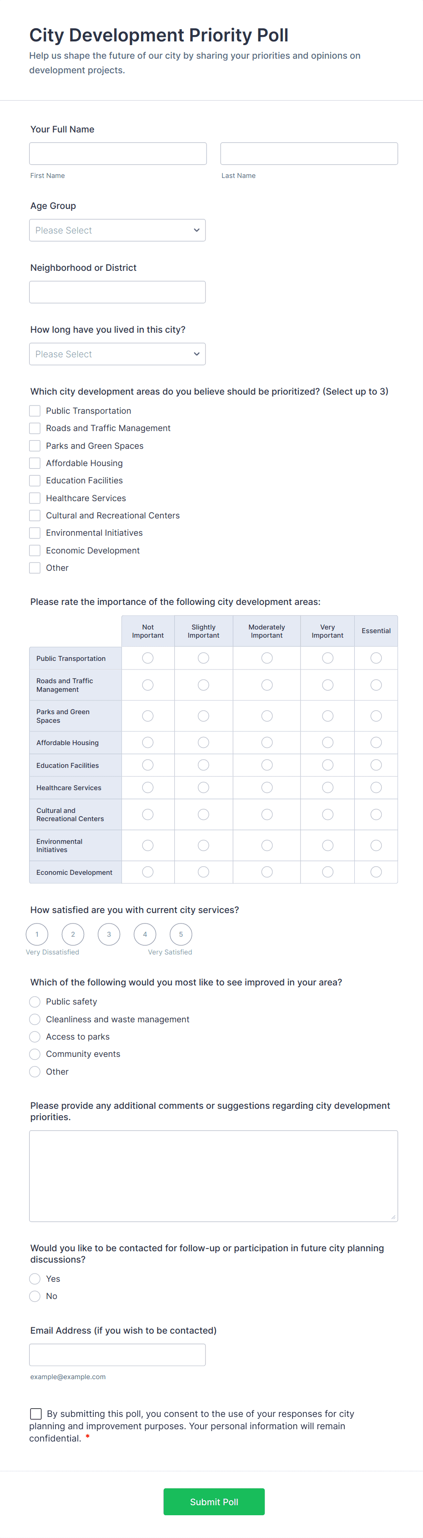423x1538 pixels.
Task: Click the Submit Poll button
Action: point(214,1502)
